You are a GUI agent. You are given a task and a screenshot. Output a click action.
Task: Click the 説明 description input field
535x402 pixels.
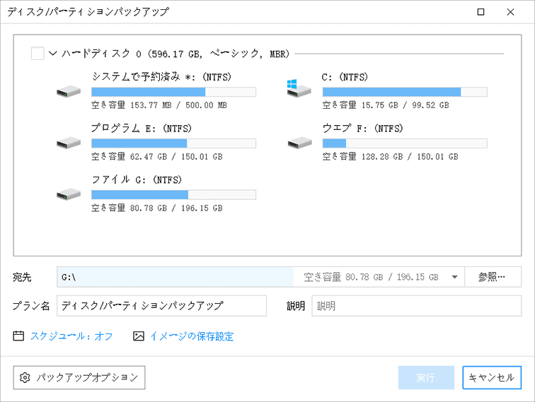[x=416, y=306]
